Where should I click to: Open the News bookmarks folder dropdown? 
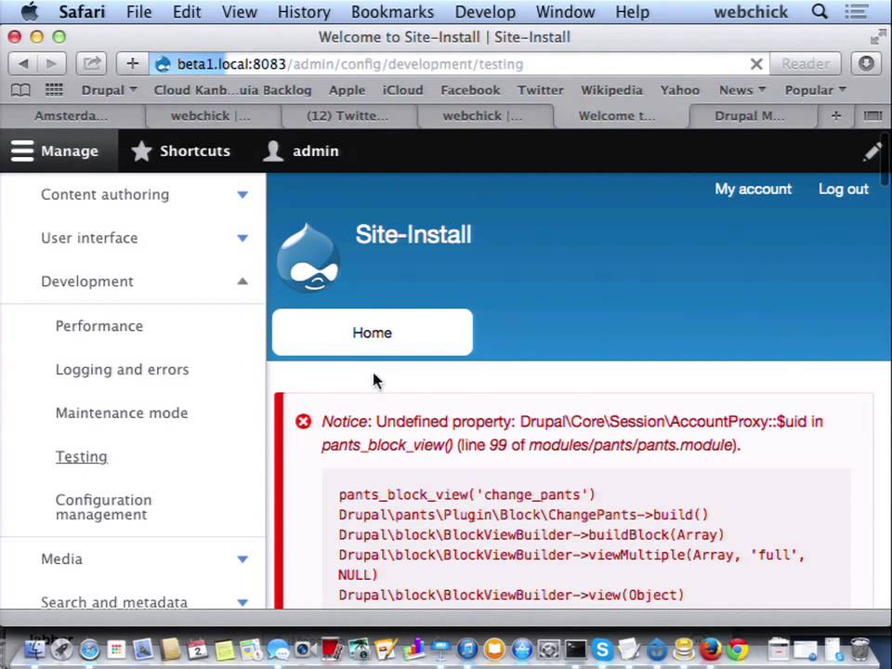[x=742, y=90]
